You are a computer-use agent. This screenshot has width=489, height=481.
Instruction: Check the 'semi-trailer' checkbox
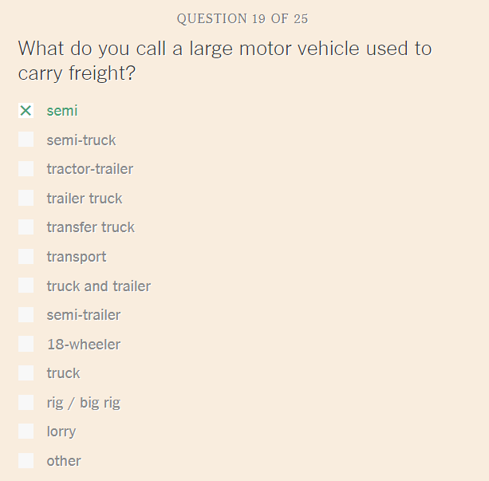coord(26,315)
